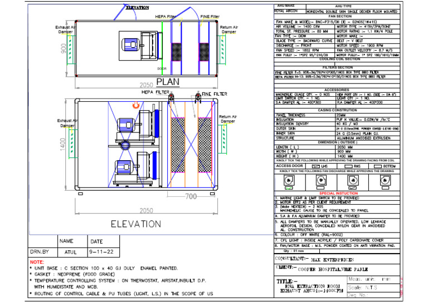Click the LENGTH ( L ) 2050 MM row
This screenshot has width=428, height=302.
click(x=337, y=147)
